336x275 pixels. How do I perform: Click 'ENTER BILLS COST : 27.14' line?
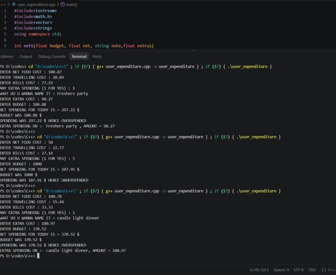[x=26, y=153]
